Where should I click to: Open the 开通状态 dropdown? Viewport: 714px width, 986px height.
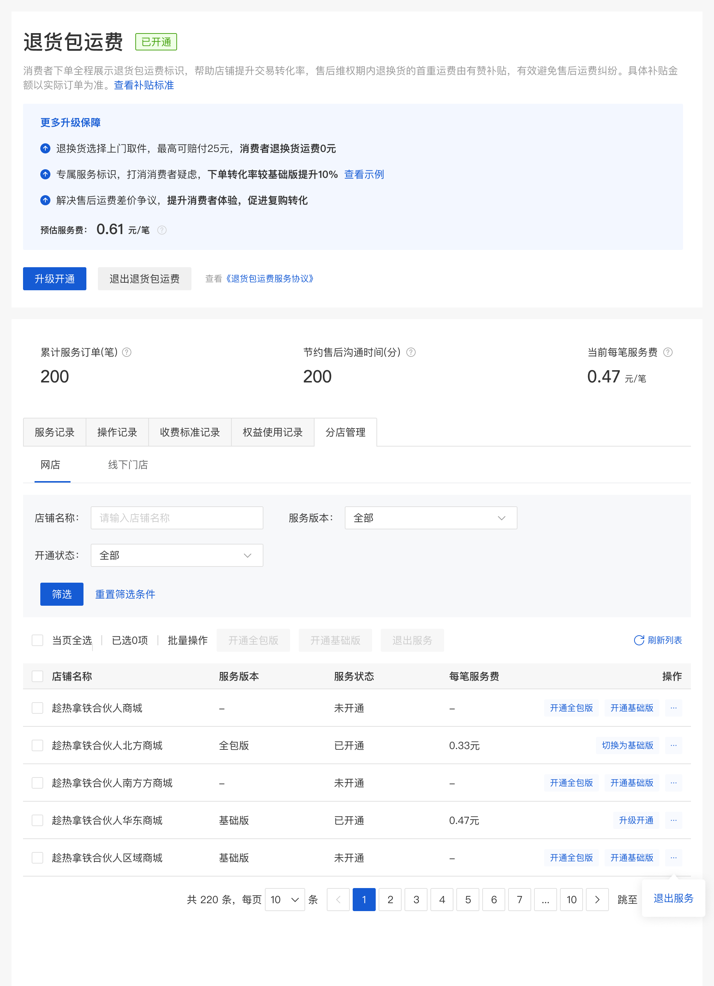click(176, 555)
